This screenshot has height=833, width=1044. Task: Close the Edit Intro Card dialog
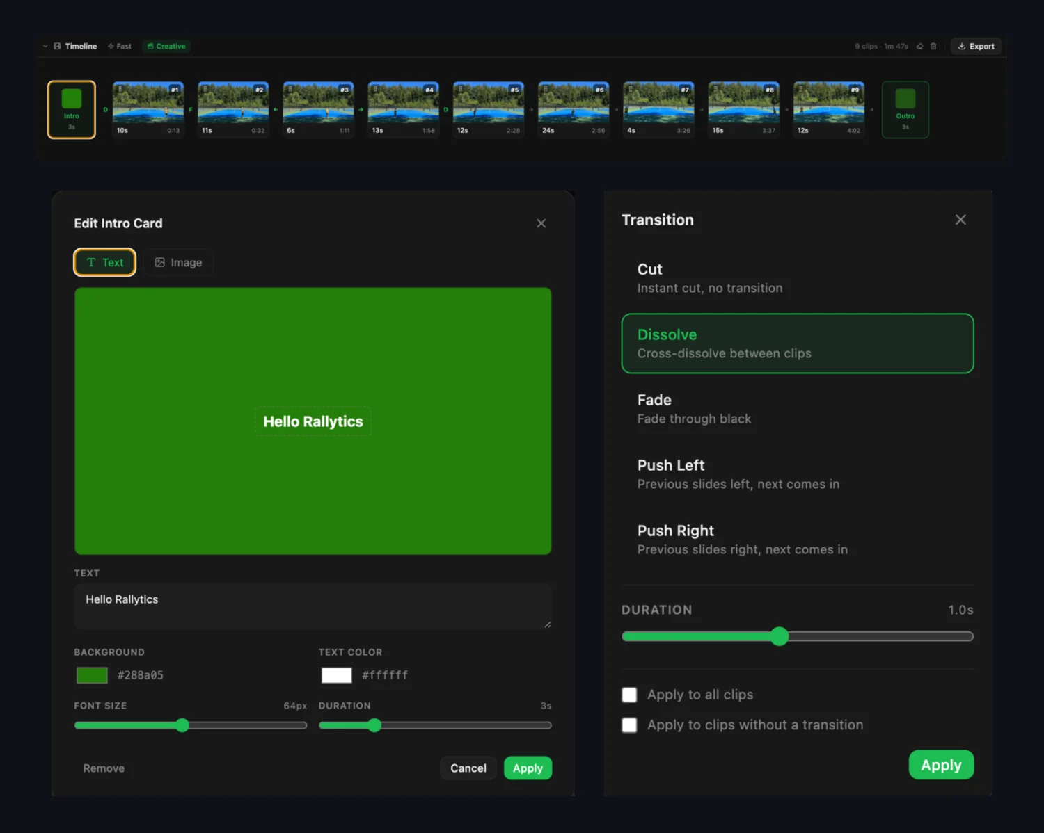(x=541, y=223)
